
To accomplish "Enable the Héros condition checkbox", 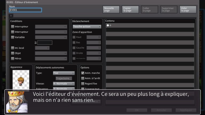I will tap(13, 59).
